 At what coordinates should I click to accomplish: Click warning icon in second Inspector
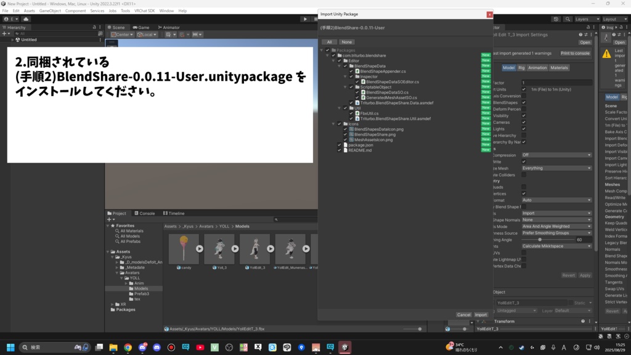point(606,54)
